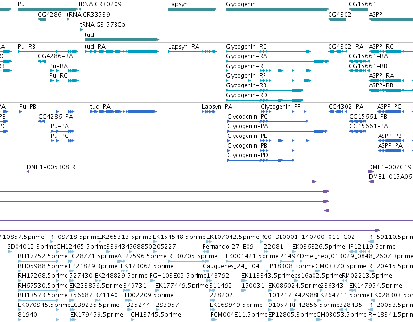Click the 'Pu' gene label
The image size is (413, 322).
[x=21, y=4]
